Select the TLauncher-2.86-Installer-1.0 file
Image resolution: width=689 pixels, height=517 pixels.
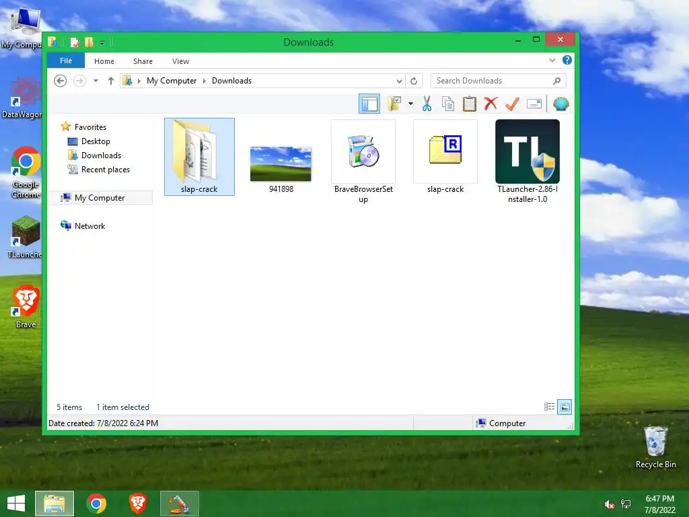[528, 162]
